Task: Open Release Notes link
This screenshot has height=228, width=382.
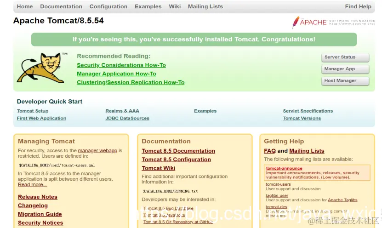Action: (x=38, y=197)
